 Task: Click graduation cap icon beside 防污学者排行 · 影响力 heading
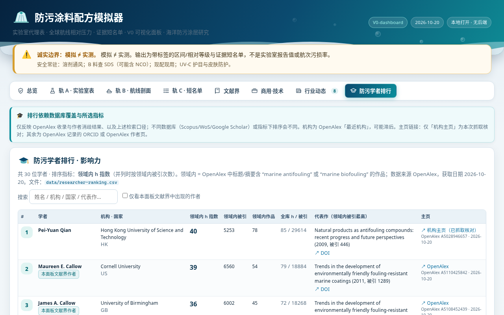[24, 161]
